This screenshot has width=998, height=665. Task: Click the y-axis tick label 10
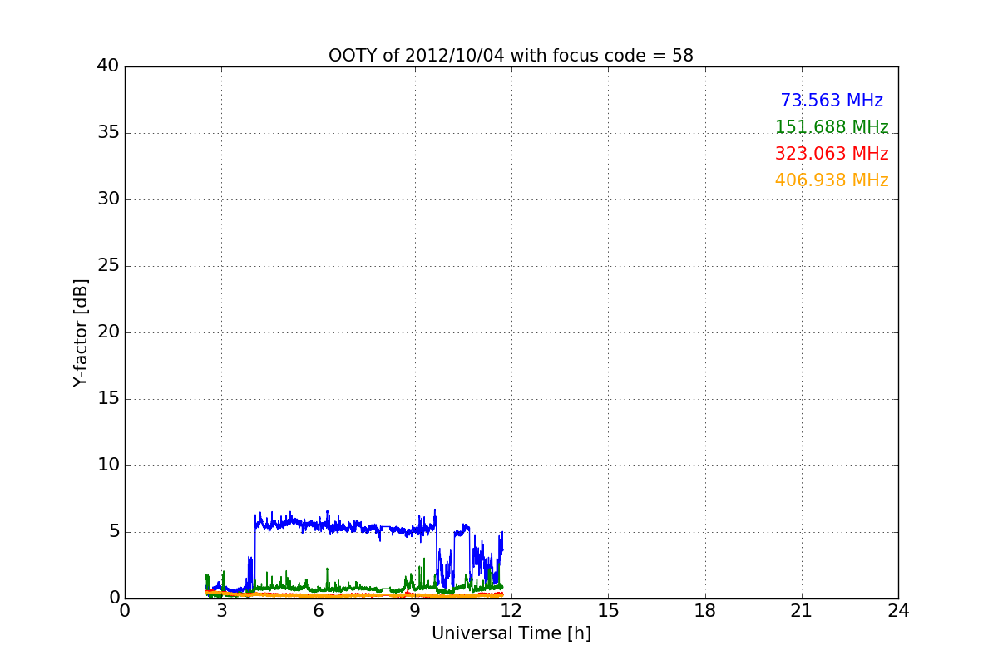point(108,465)
